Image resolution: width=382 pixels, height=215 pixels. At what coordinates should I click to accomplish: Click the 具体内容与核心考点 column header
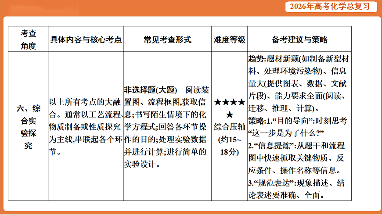pos(86,39)
